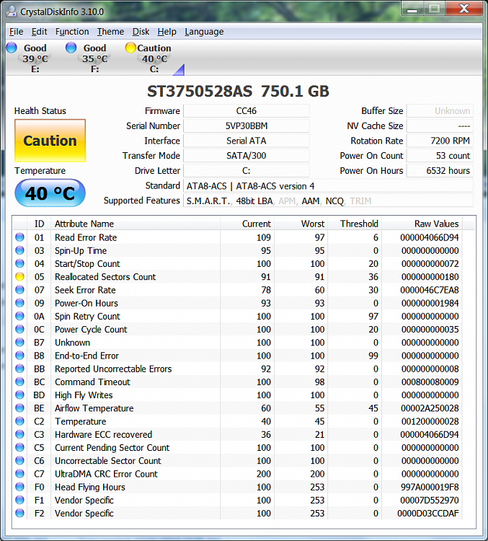Click the yellow caution orb for drive C:
The height and width of the screenshot is (541, 488).
130,48
